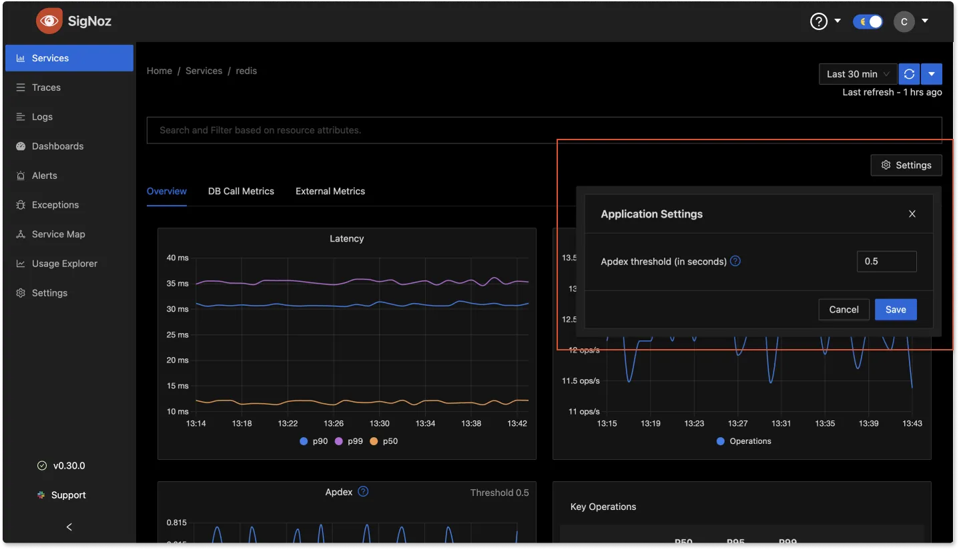
Task: Click the Threshold 0.5 label
Action: pos(499,493)
